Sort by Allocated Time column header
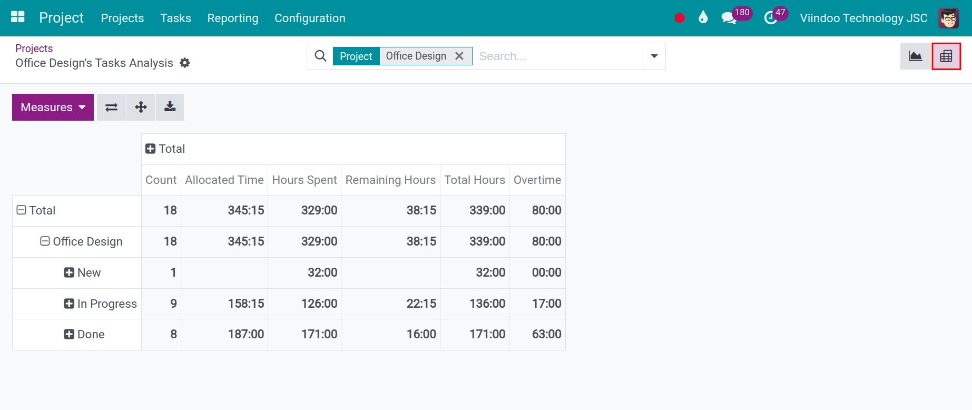Image resolution: width=972 pixels, height=410 pixels. click(224, 180)
